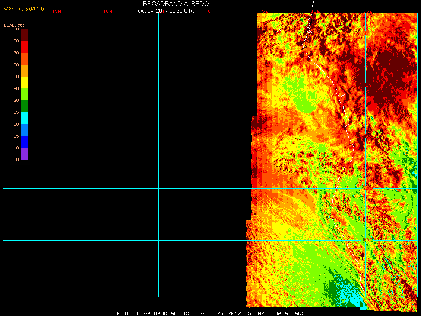Click the '5E' longitude label
The height and width of the screenshot is (316, 421).
coord(265,11)
